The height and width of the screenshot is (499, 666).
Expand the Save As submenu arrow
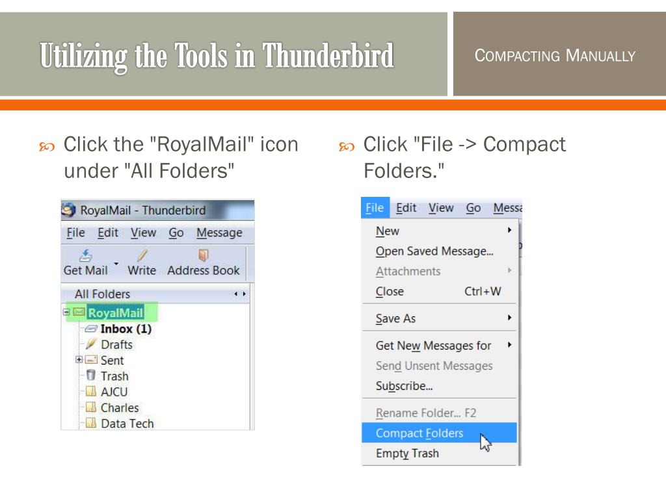509,318
